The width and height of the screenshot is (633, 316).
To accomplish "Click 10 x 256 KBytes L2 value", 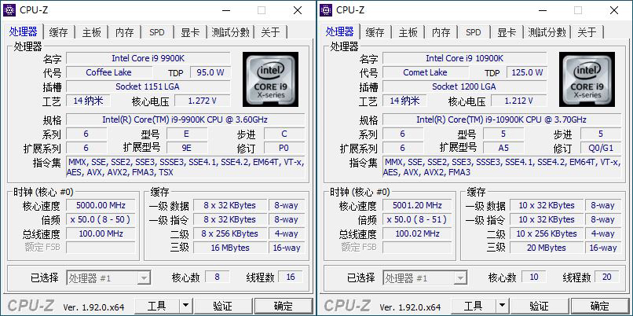I will (547, 233).
